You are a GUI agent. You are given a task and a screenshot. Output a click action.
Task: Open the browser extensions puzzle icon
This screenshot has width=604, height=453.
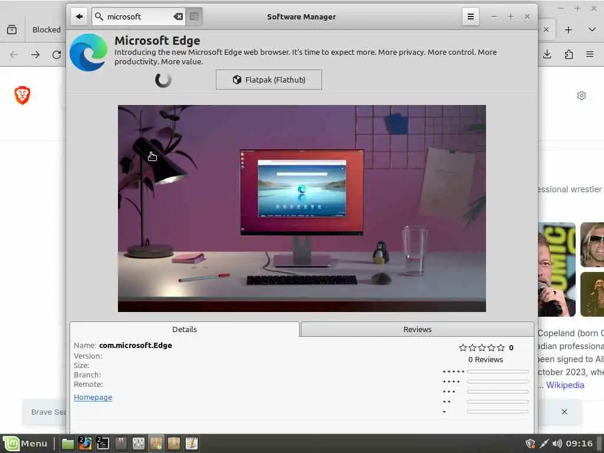tap(569, 54)
